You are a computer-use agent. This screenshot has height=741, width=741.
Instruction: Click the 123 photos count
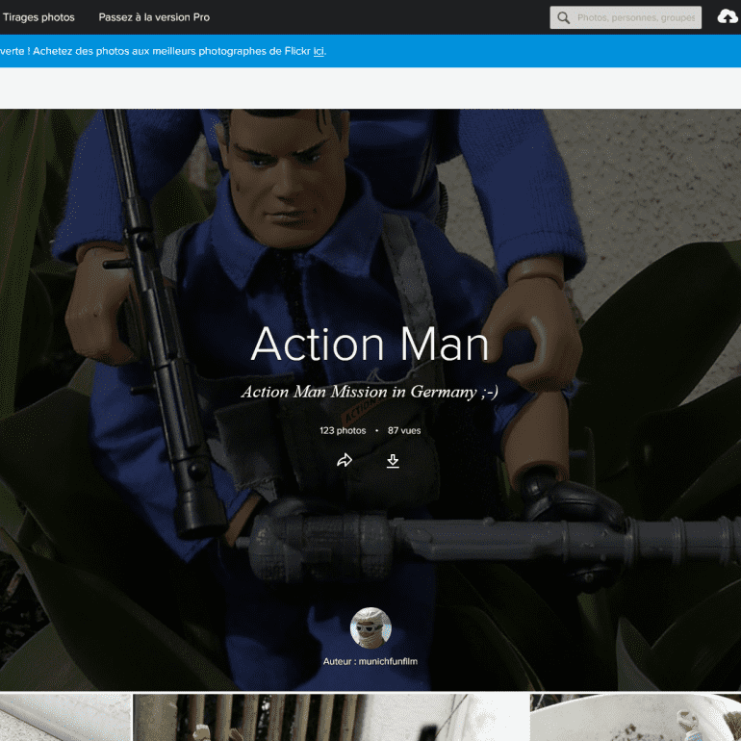click(x=343, y=430)
